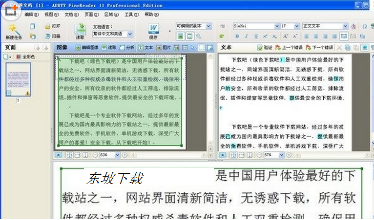
Task: Click the 打开 open folder button
Action: point(52,26)
